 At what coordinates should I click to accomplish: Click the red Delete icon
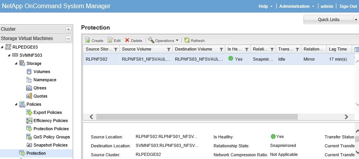[127, 40]
